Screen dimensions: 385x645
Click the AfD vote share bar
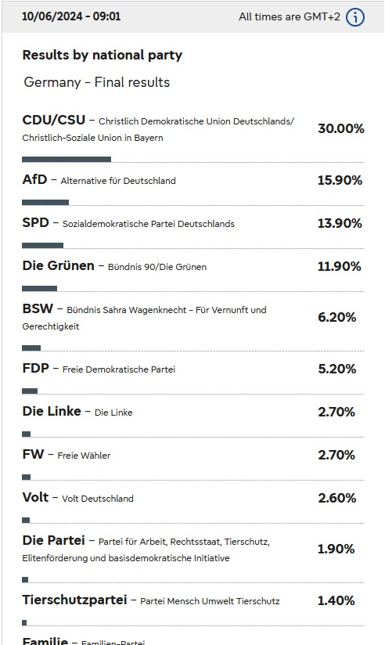[45, 203]
